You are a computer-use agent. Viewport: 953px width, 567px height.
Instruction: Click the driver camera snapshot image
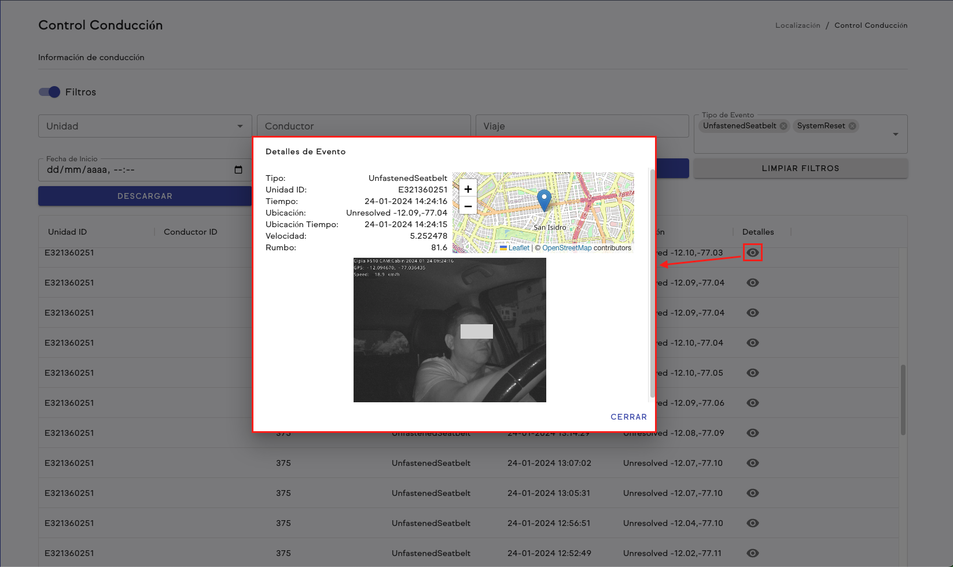(x=450, y=329)
